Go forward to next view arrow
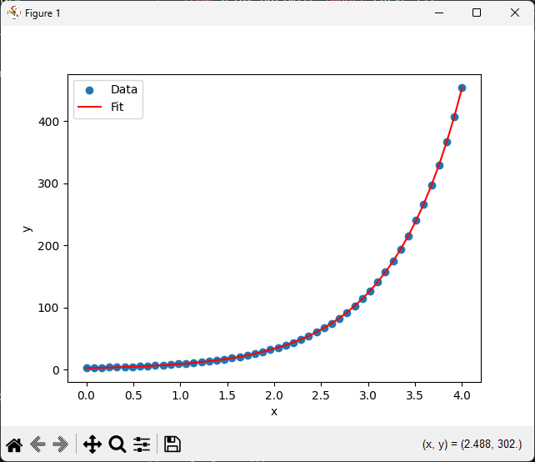This screenshot has height=462, width=535. [60, 444]
